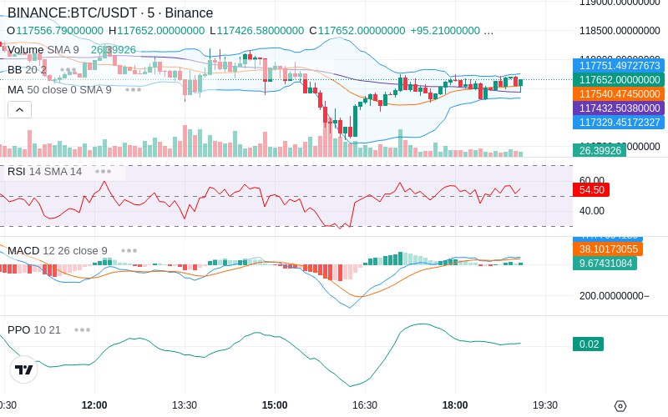Click the orange 117540.47450000 price label

click(x=619, y=93)
